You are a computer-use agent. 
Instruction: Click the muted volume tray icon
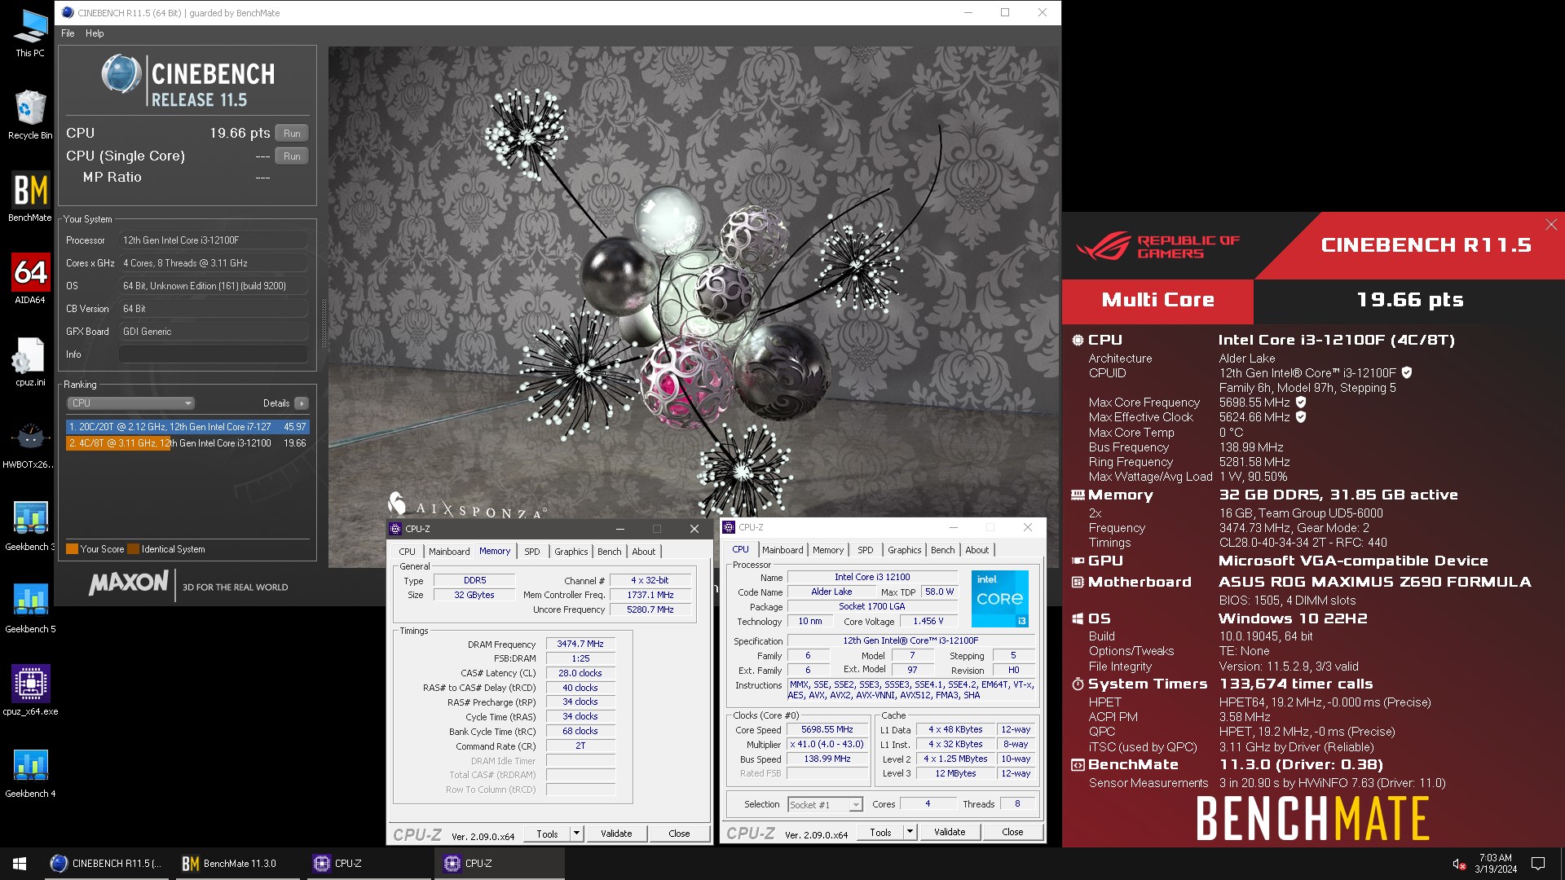coord(1459,864)
